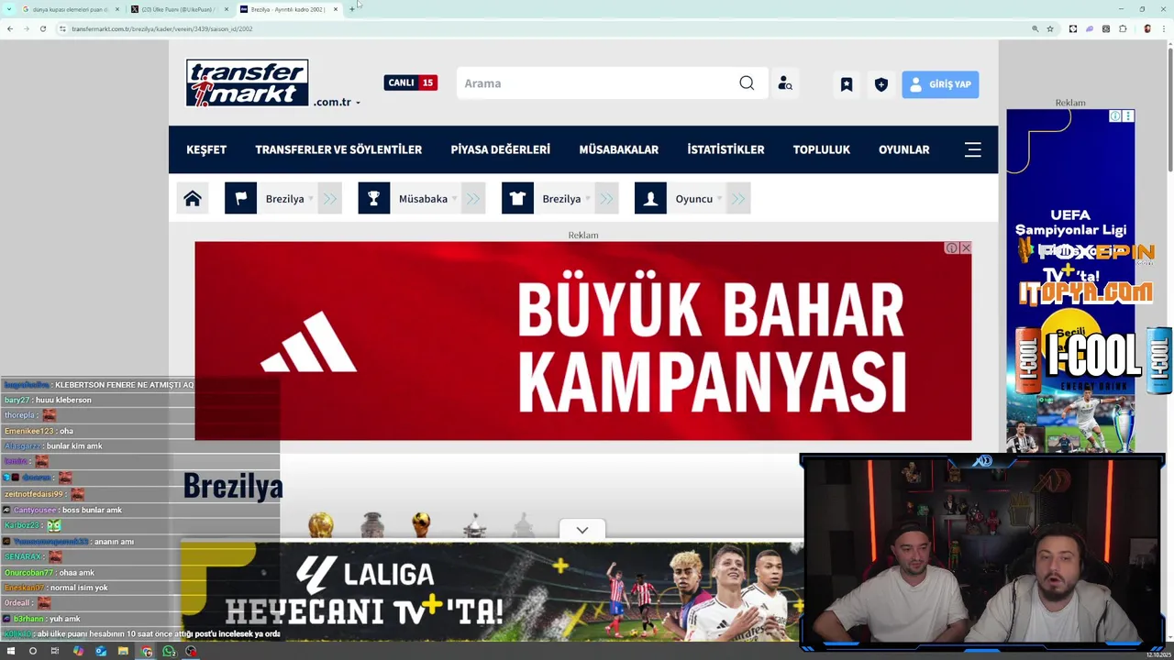Click the golden World Cup trophy icon
The width and height of the screenshot is (1174, 660).
pyautogui.click(x=320, y=525)
